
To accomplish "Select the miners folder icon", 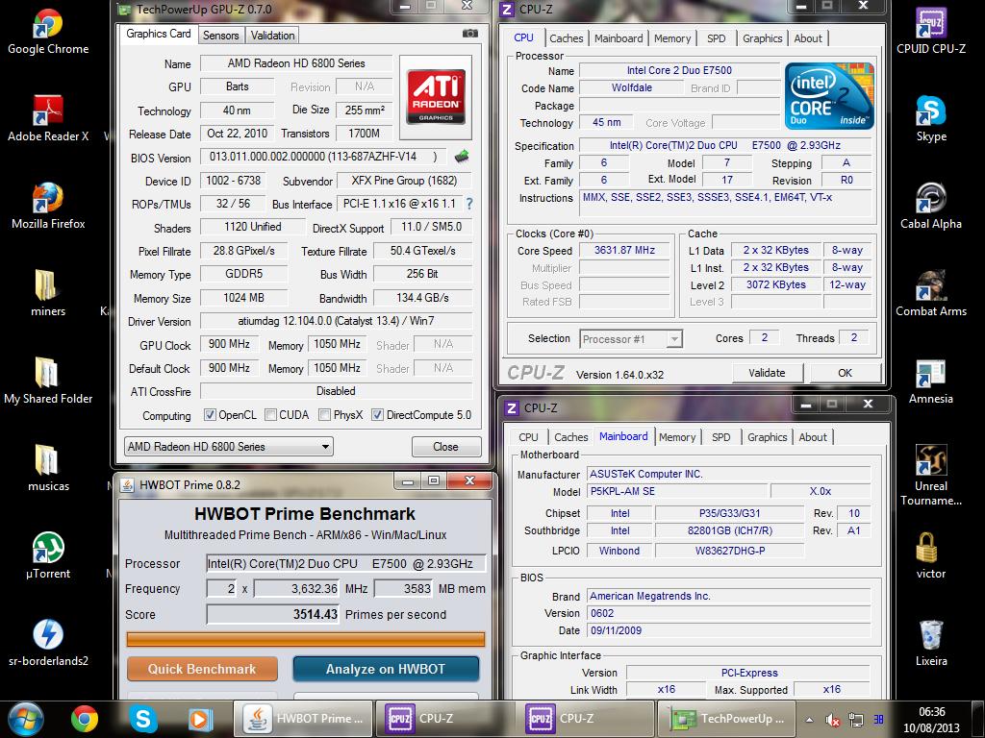I will tap(48, 293).
